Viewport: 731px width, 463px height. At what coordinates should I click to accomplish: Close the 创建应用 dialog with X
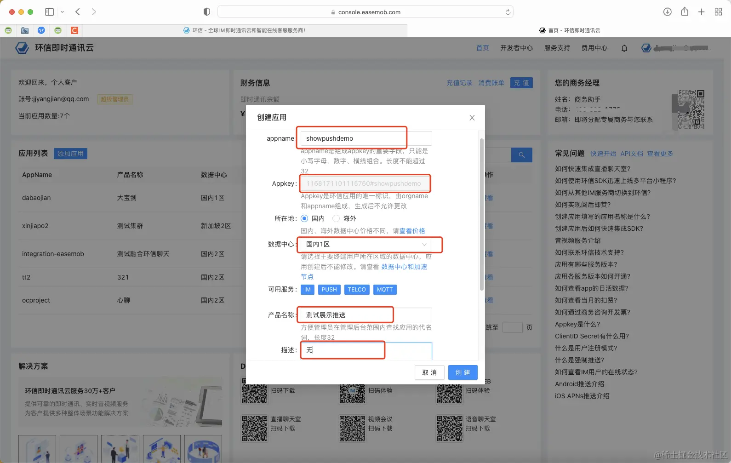tap(472, 118)
